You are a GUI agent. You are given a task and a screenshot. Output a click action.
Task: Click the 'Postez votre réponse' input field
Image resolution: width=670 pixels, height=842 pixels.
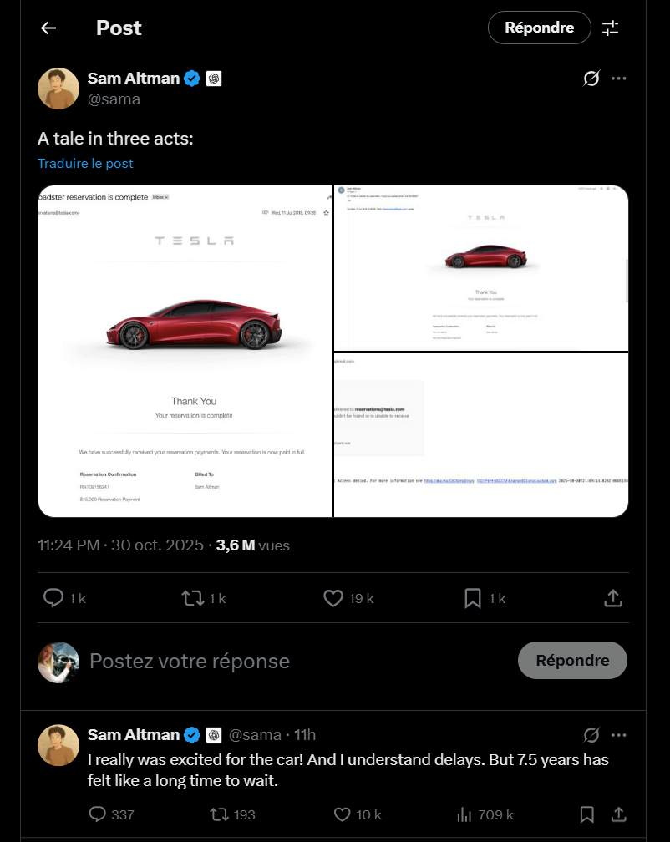coord(189,660)
